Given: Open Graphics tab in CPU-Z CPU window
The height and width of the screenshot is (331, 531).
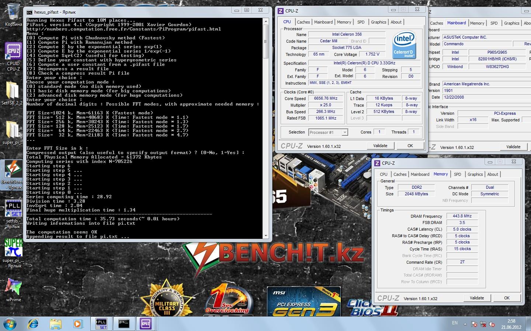Looking at the screenshot, I should [379, 22].
